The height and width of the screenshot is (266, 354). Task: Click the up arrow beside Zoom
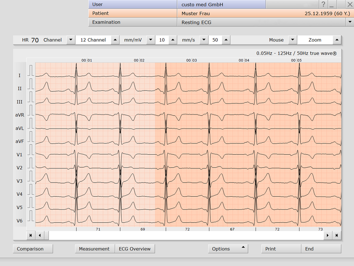coord(337,40)
